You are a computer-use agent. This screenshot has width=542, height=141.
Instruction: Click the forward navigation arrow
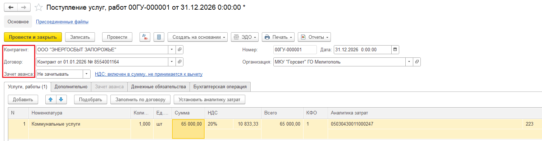(24, 7)
